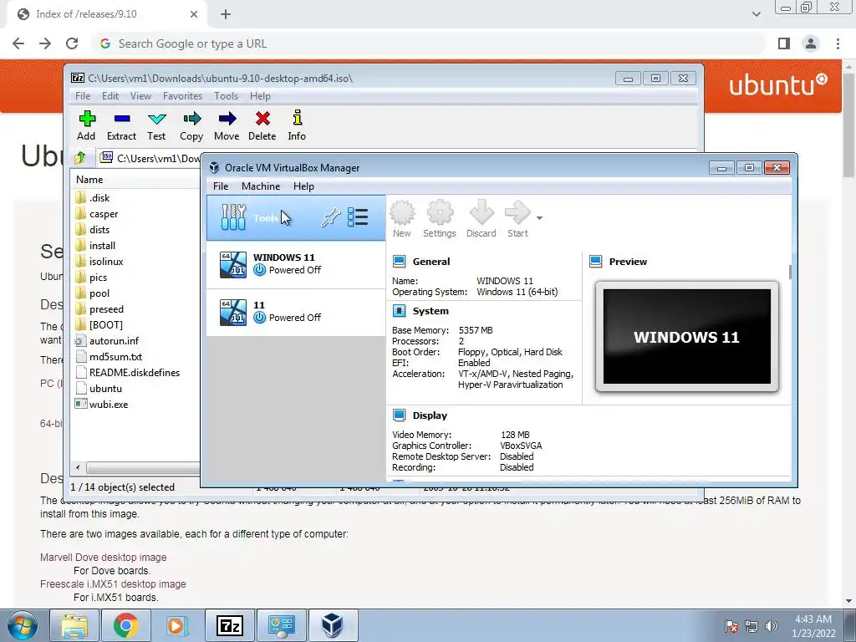Click the Start arrow in VirtualBox toolbar
The width and height of the screenshot is (856, 642).
coord(517,220)
